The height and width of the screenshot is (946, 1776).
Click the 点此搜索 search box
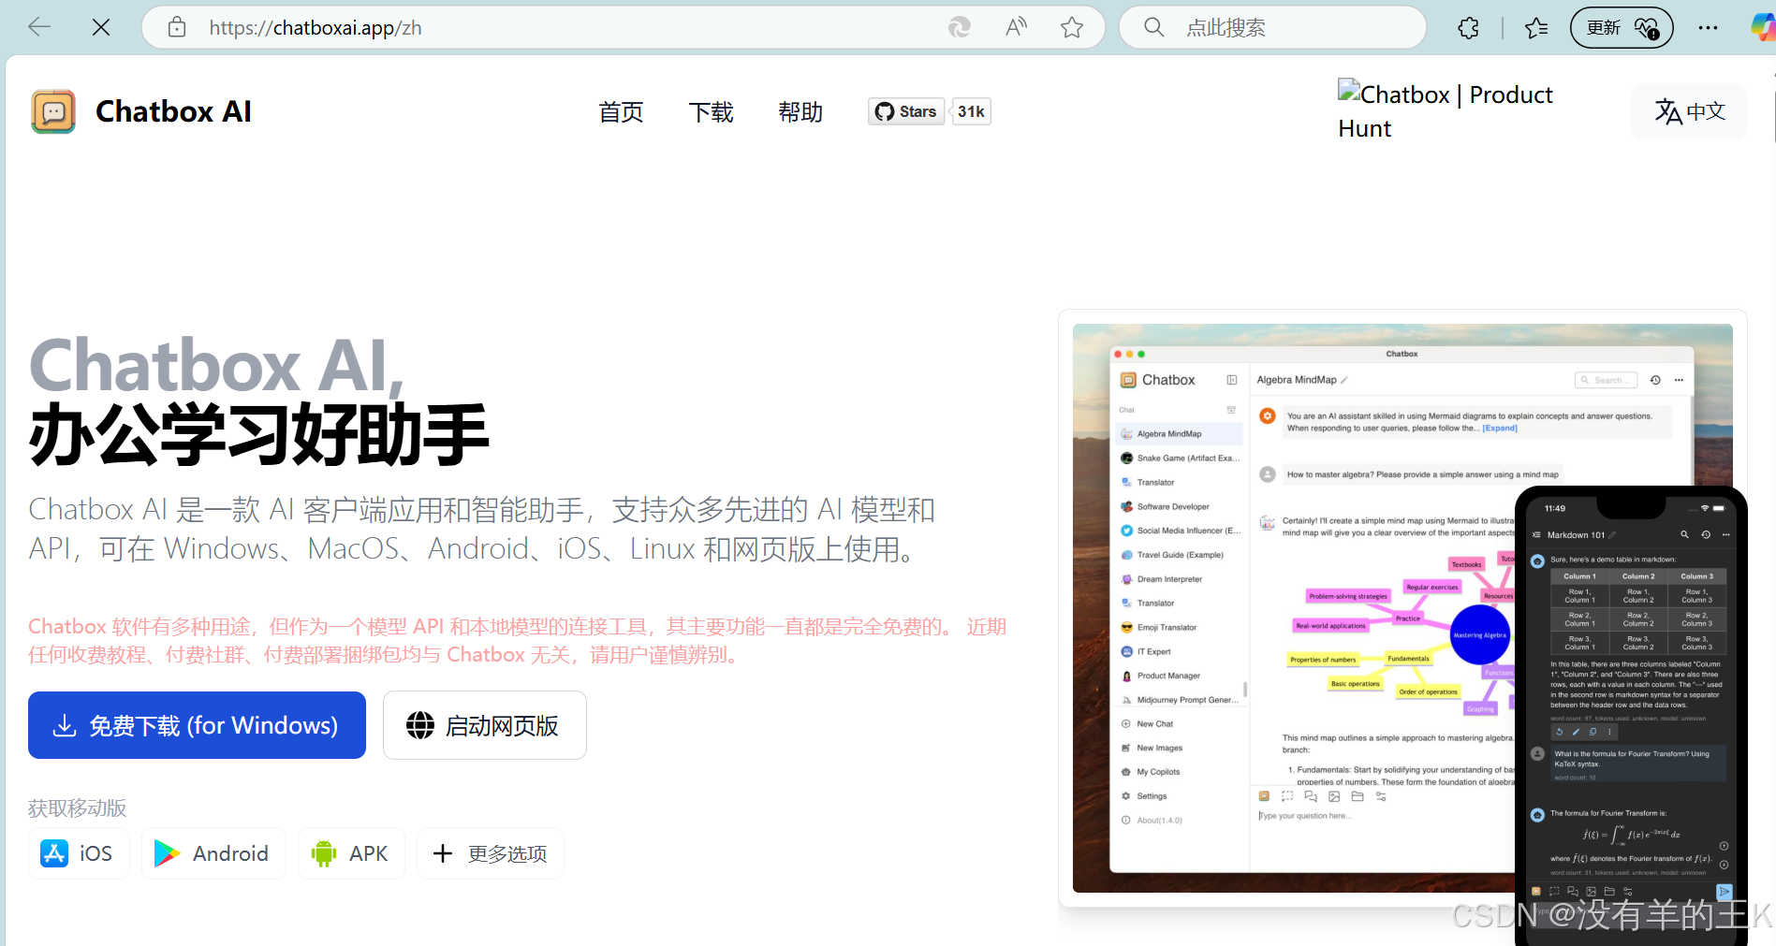[x=1273, y=27]
